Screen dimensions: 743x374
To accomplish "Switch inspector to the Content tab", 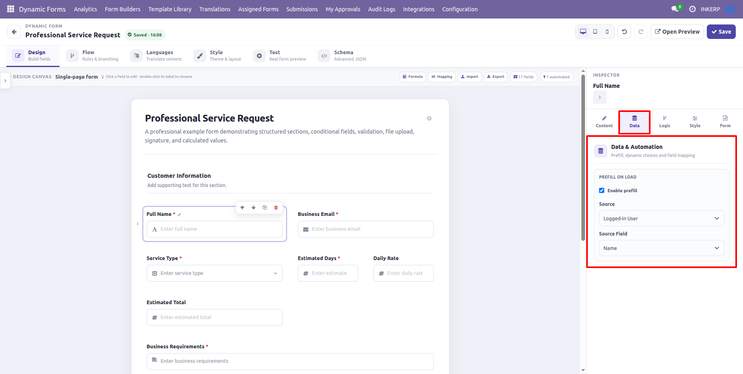I will pos(604,122).
